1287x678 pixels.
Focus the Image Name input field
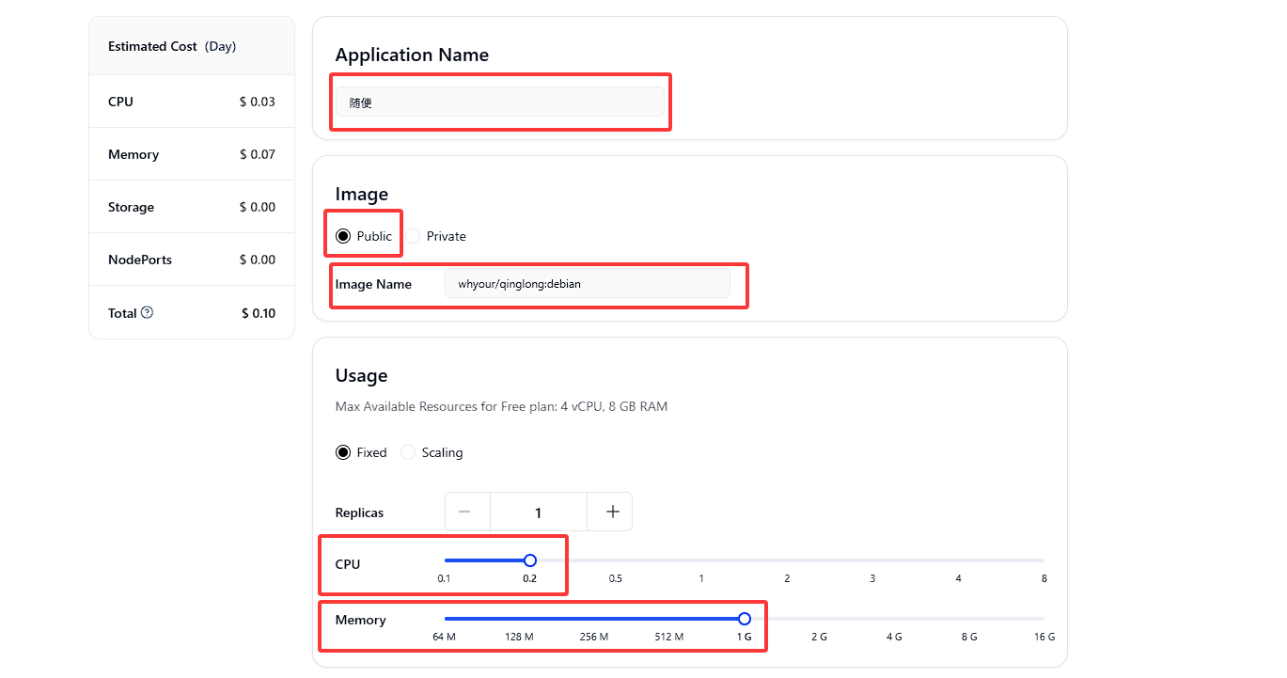[x=587, y=284]
